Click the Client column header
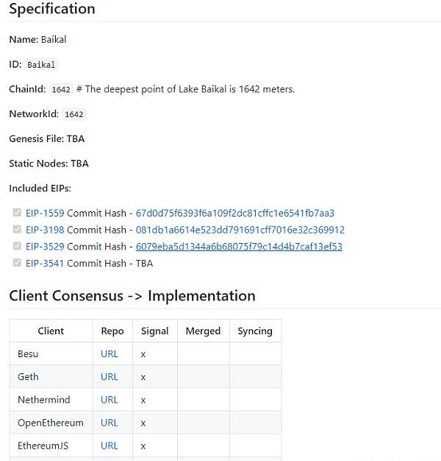Viewport: 441px width, 461px height. coord(51,331)
